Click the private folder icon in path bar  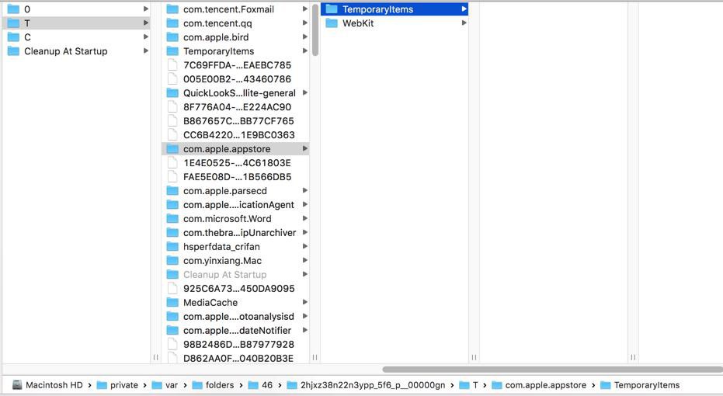[x=102, y=385]
